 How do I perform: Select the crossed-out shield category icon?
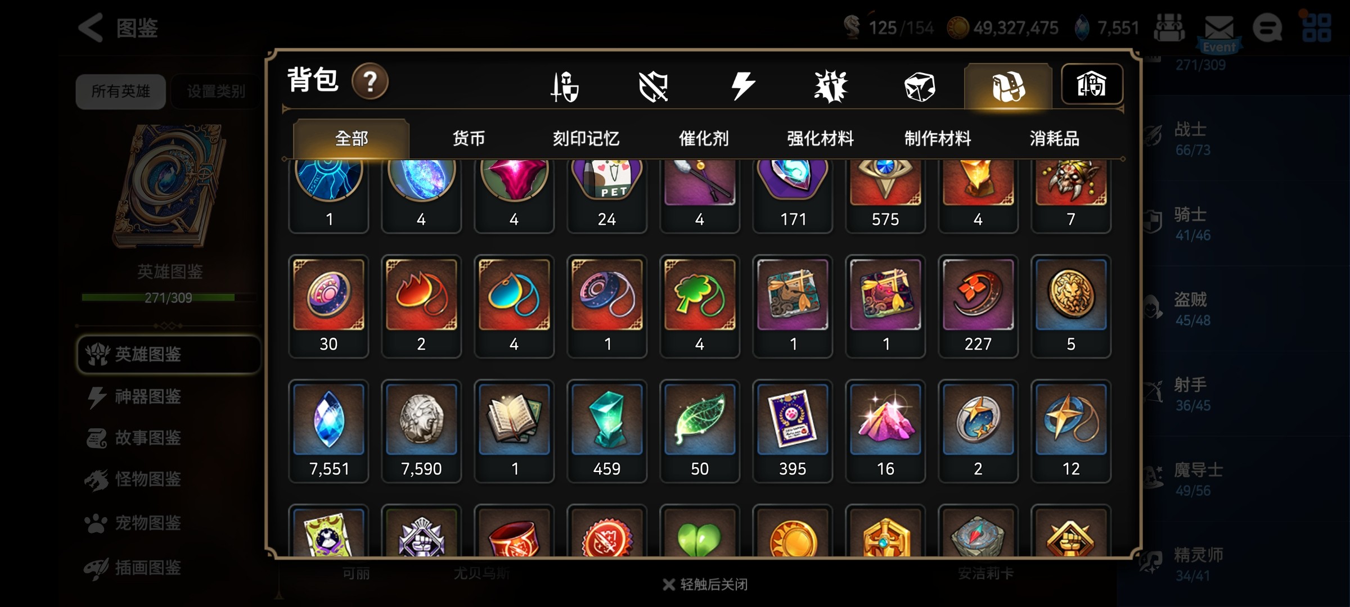pyautogui.click(x=654, y=87)
